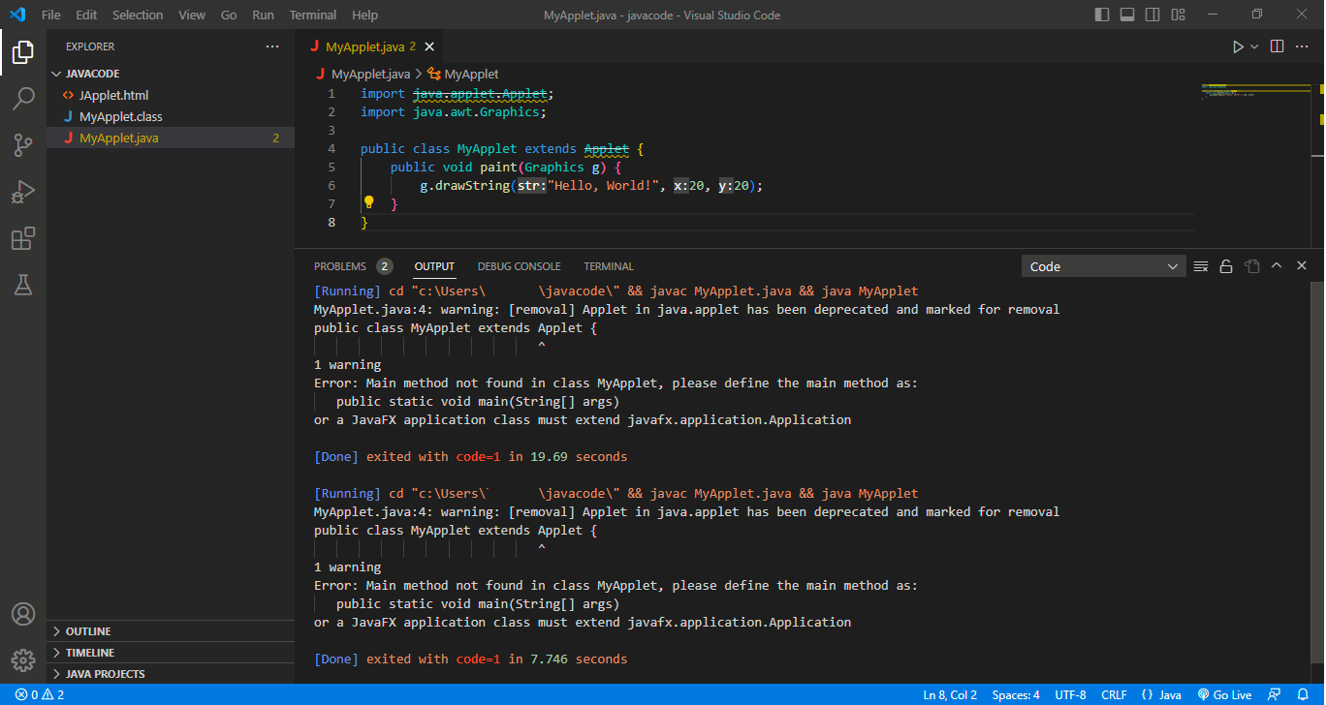Open the Testing flask view
1326x705 pixels.
click(x=23, y=285)
